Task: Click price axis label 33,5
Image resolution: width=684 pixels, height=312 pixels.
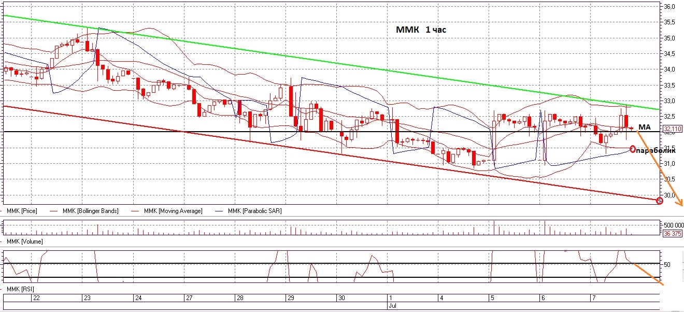Action: coord(669,86)
